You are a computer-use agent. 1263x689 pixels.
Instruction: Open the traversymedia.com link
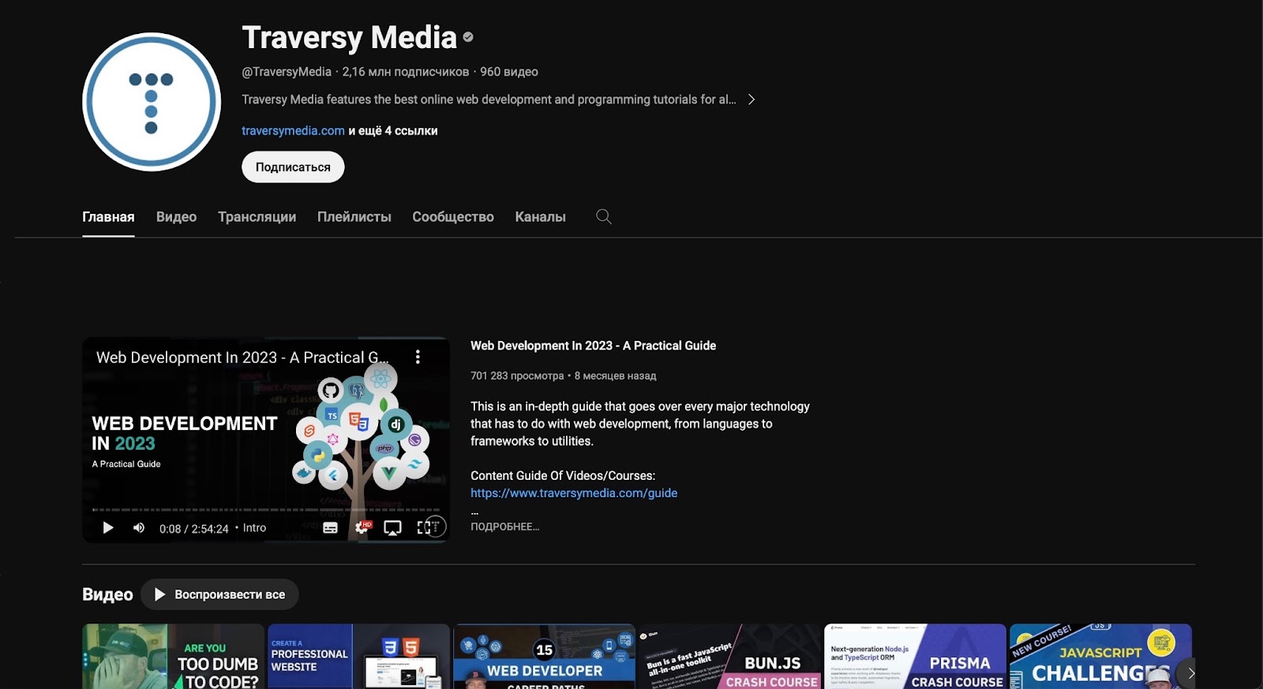click(x=293, y=130)
